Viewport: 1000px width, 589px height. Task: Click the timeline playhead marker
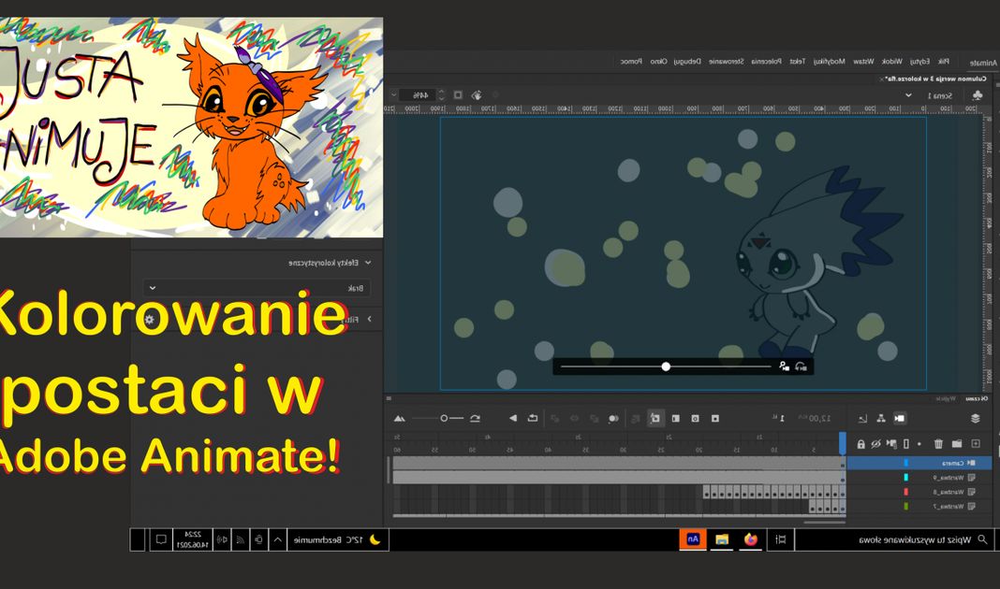coord(843,442)
